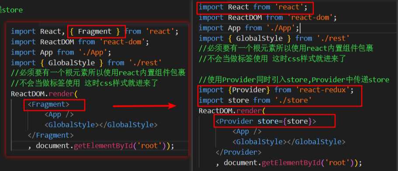
Task: Select 'import ReactDOM' line in the left editor
Action: click(x=80, y=42)
